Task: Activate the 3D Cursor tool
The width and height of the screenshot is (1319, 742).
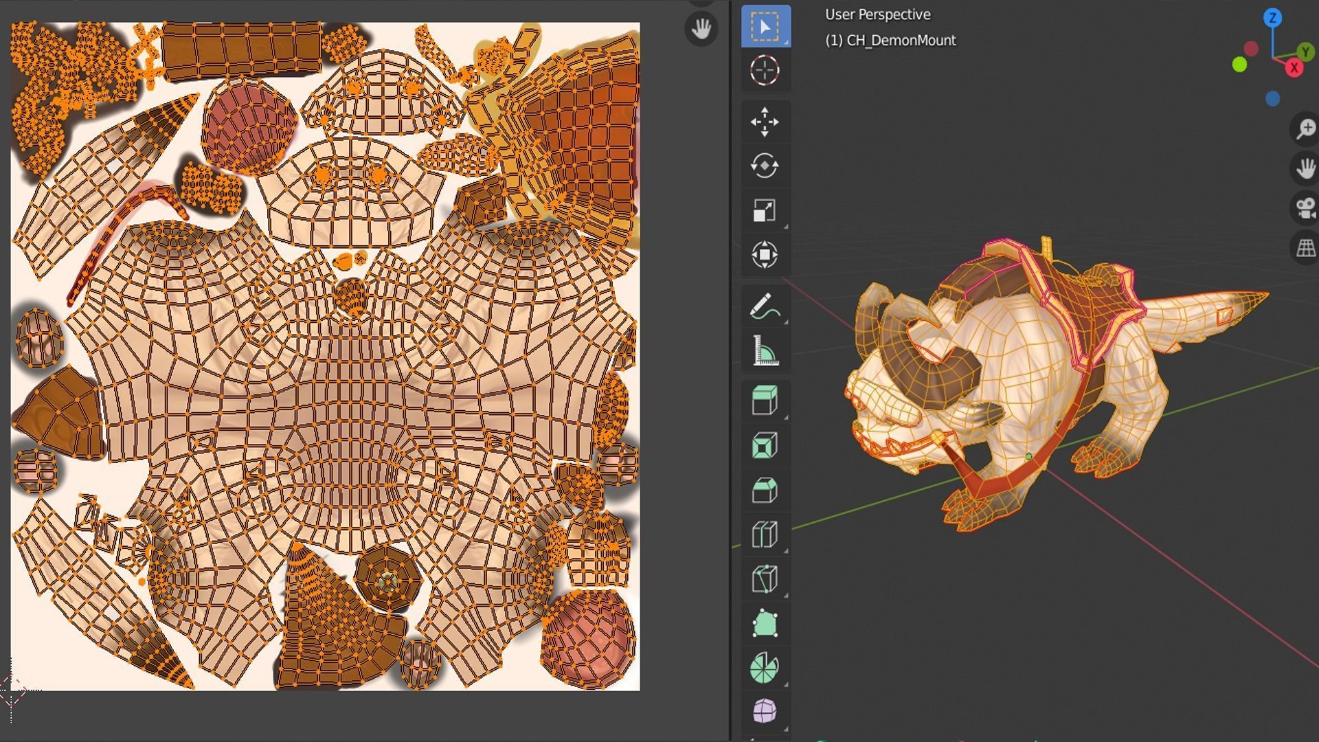Action: pyautogui.click(x=765, y=70)
